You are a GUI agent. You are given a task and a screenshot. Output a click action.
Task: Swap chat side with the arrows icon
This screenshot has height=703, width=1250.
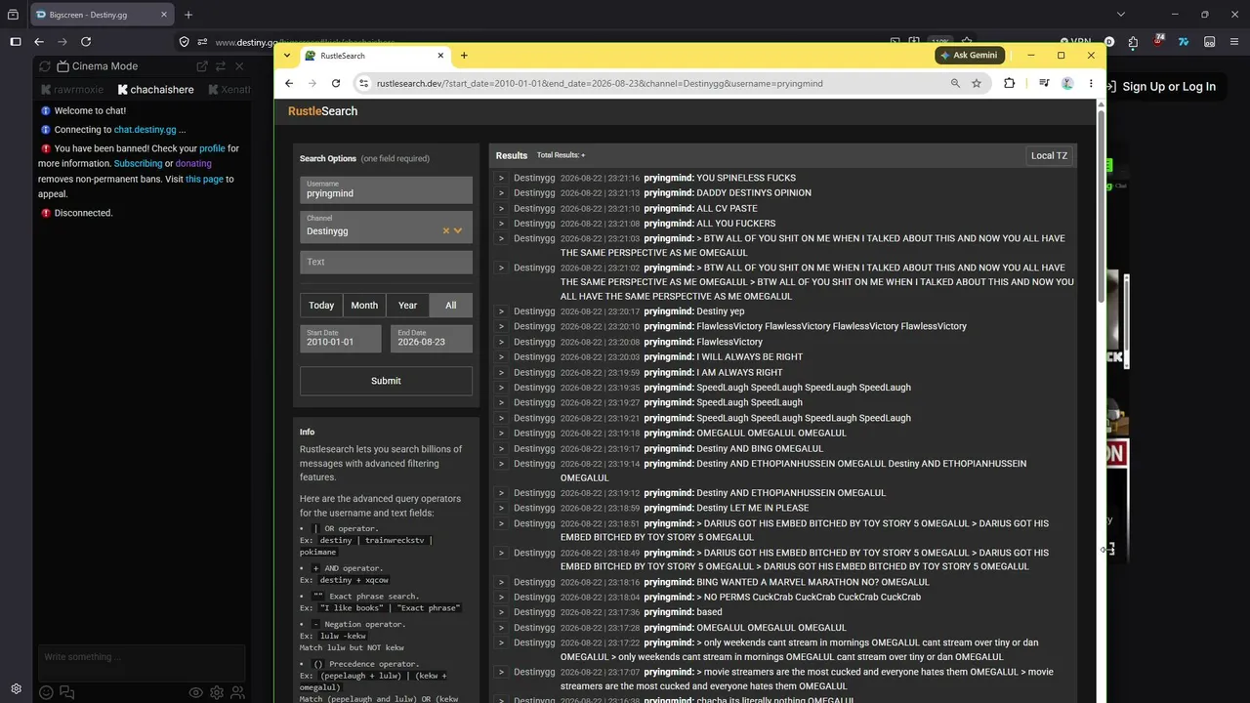[x=221, y=66]
